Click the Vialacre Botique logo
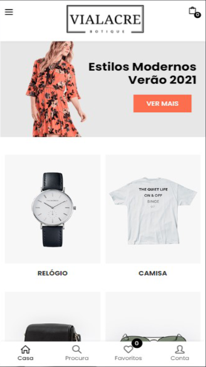This screenshot has width=206, height=367. 105,19
